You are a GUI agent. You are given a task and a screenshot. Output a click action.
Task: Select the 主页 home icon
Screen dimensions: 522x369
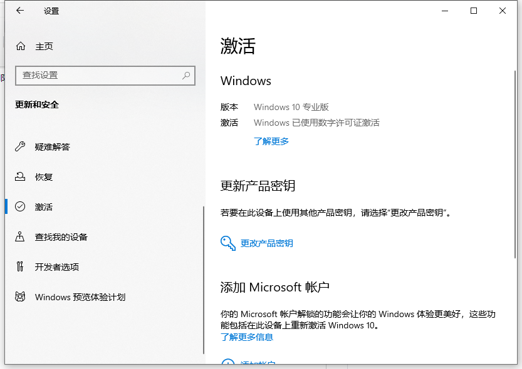(21, 46)
